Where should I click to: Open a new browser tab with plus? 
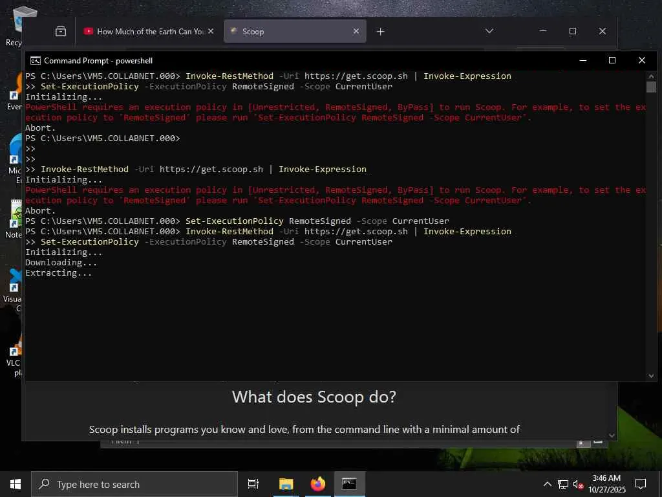(x=380, y=32)
